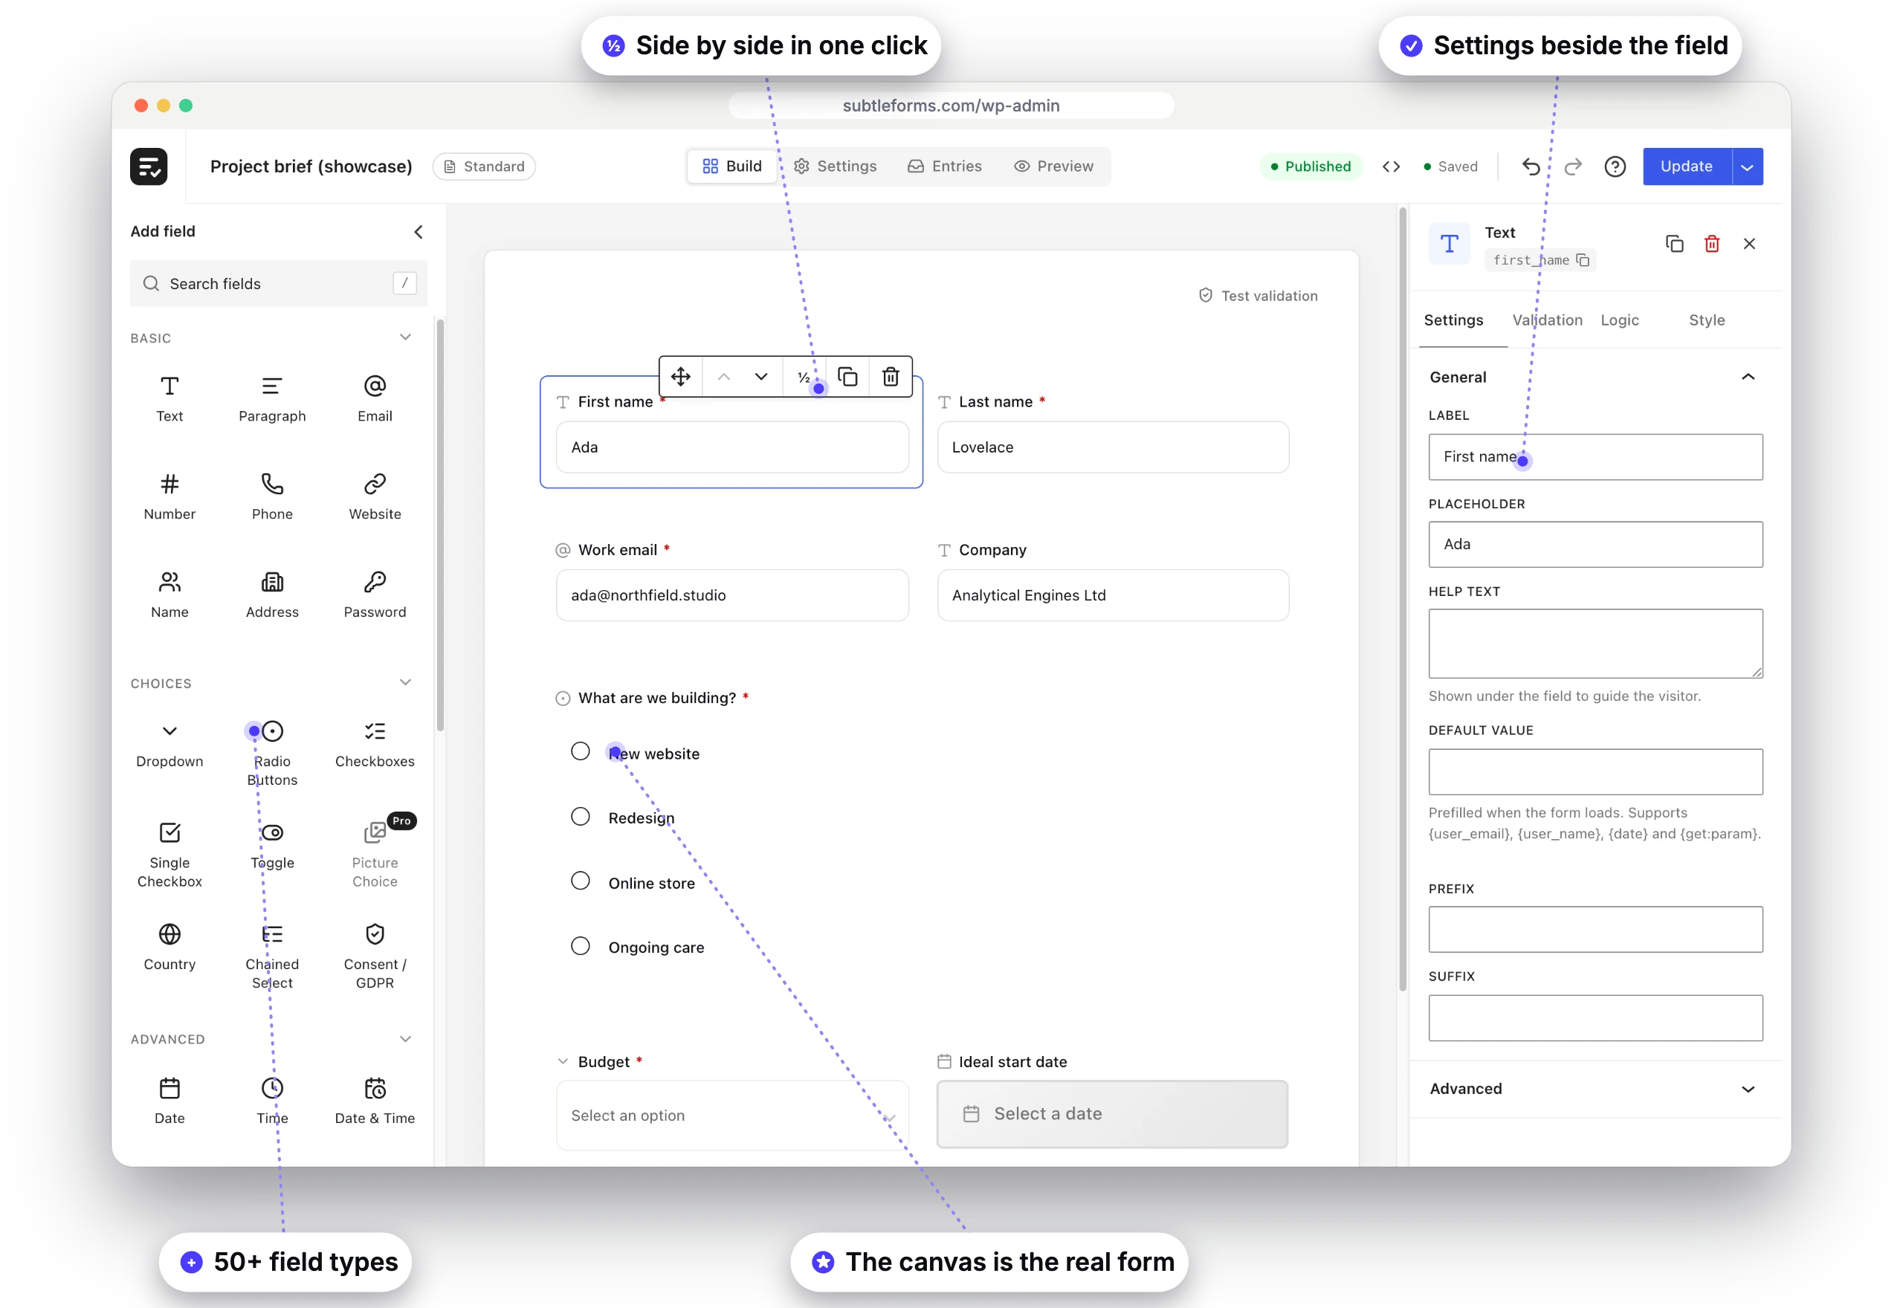Open the Preview tab
The width and height of the screenshot is (1903, 1308).
(1053, 166)
